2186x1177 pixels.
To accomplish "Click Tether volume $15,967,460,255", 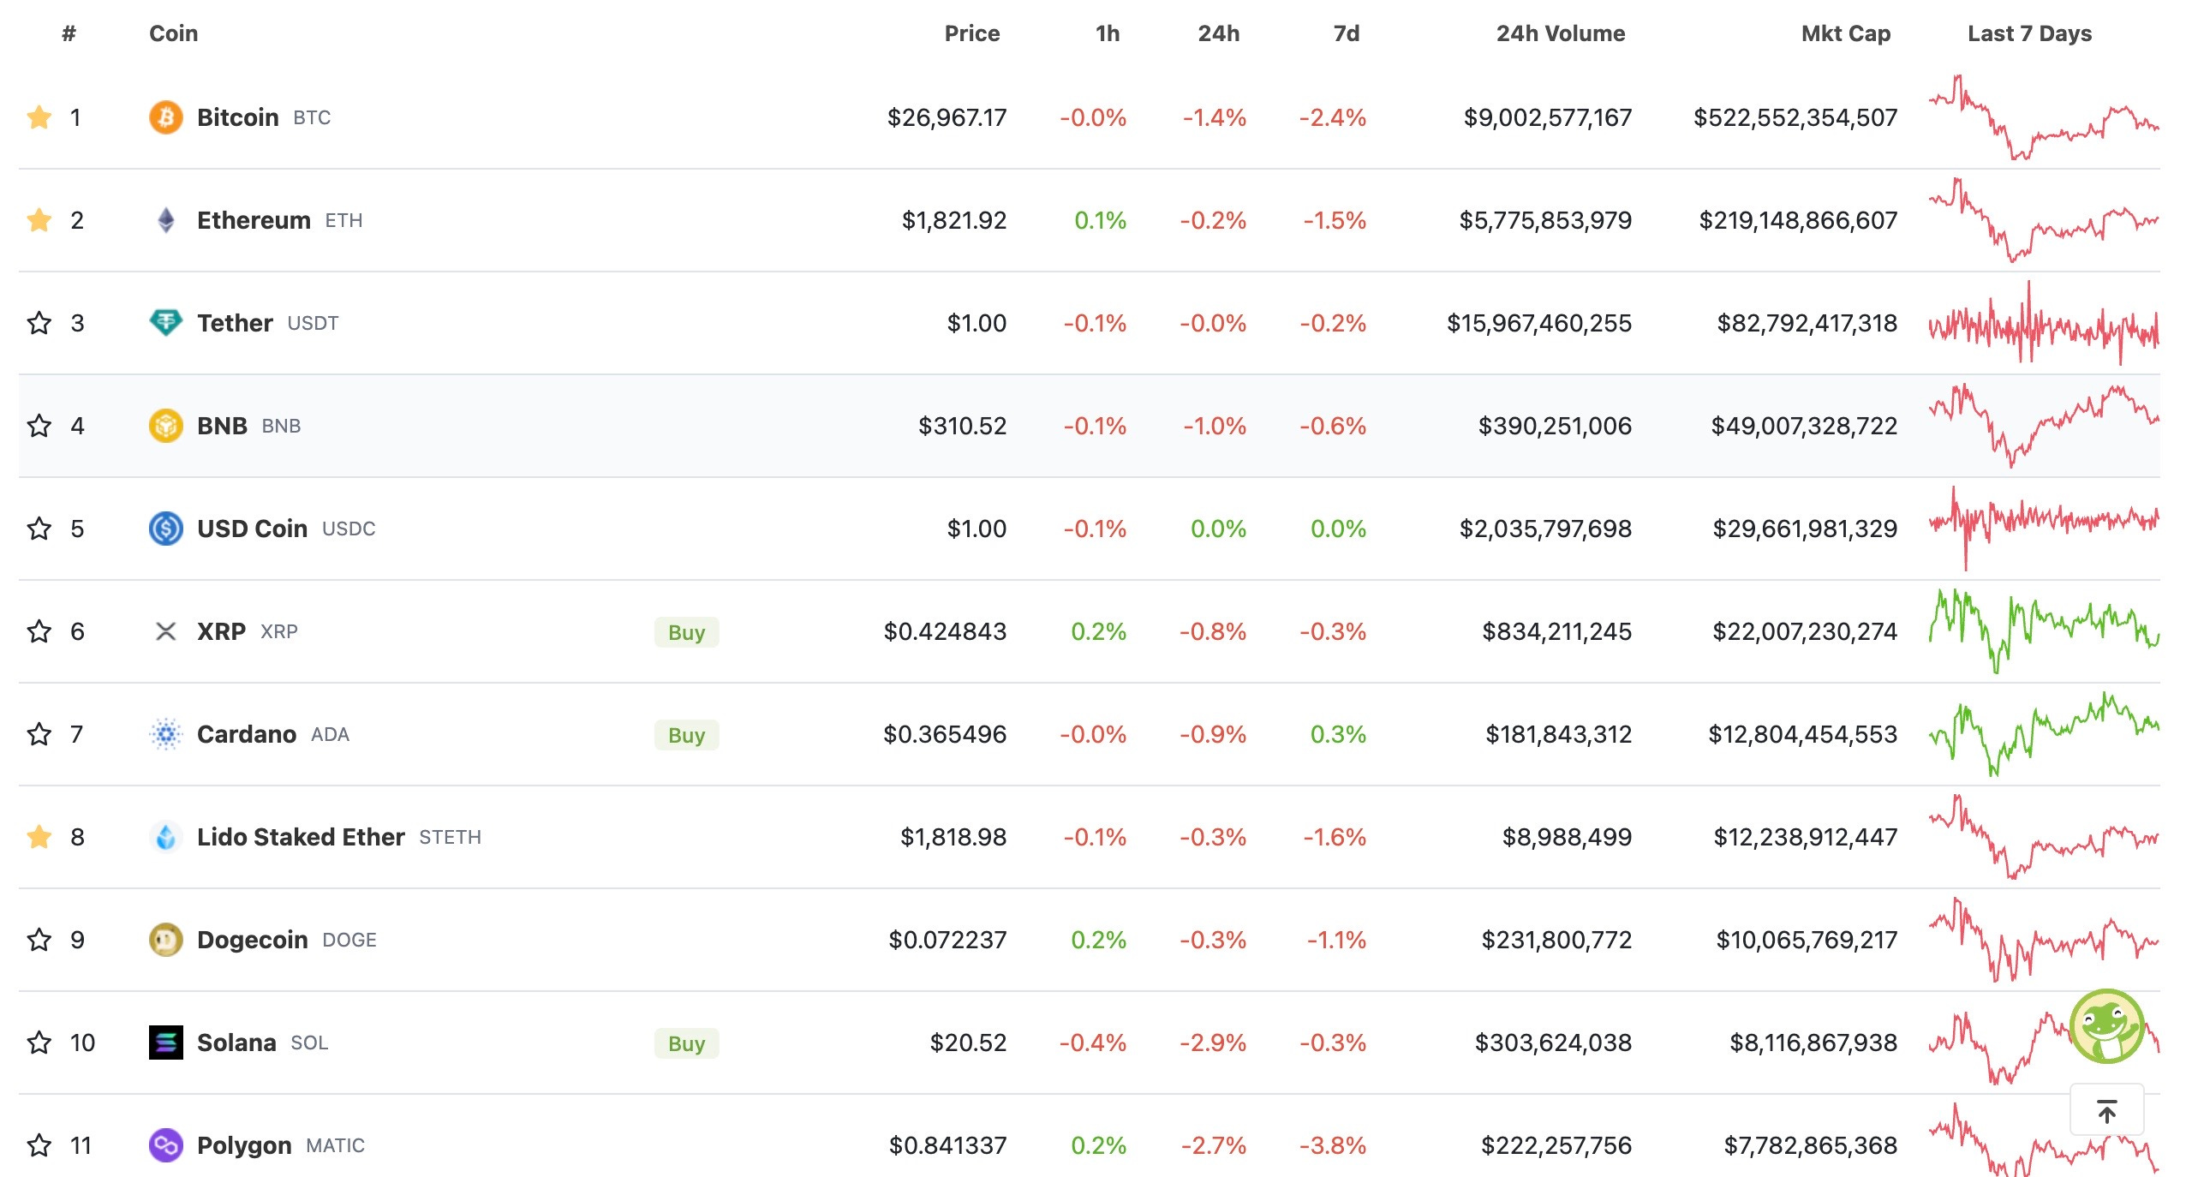I will tap(1539, 323).
